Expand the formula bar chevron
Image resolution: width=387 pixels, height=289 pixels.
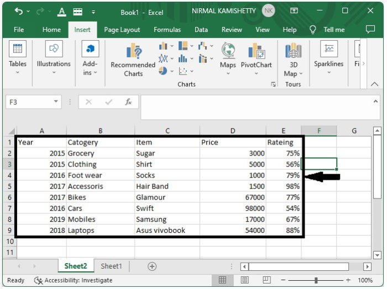[x=375, y=101]
